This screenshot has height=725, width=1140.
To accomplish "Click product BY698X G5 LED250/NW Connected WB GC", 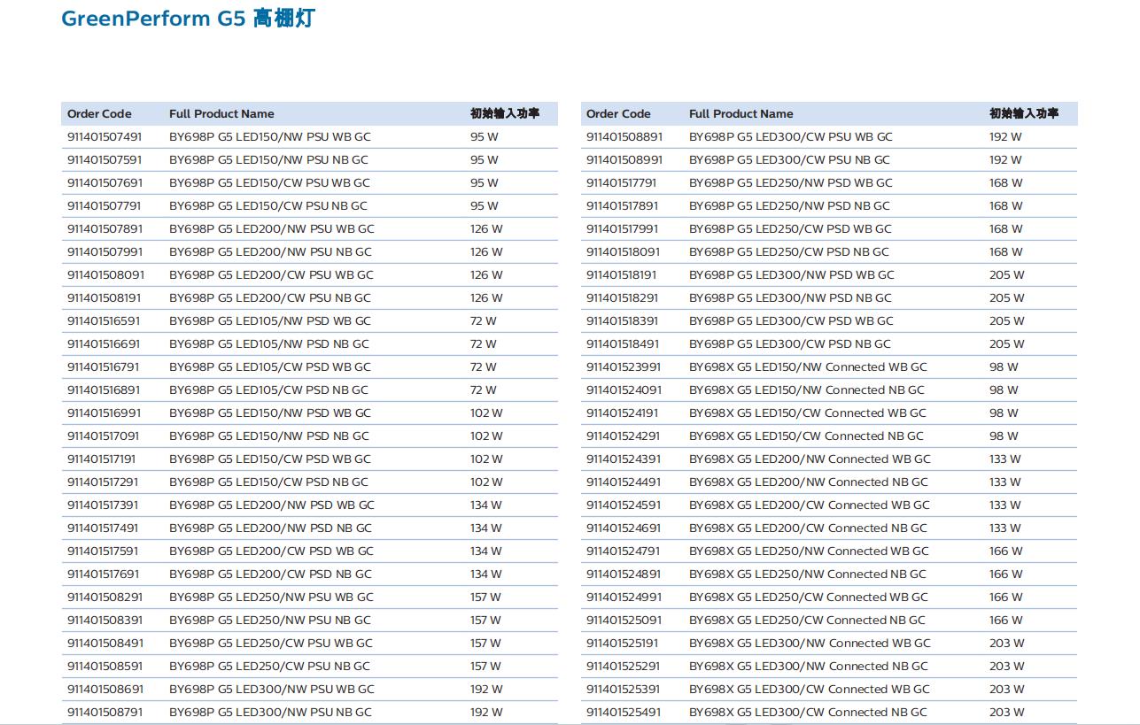I will tap(809, 551).
